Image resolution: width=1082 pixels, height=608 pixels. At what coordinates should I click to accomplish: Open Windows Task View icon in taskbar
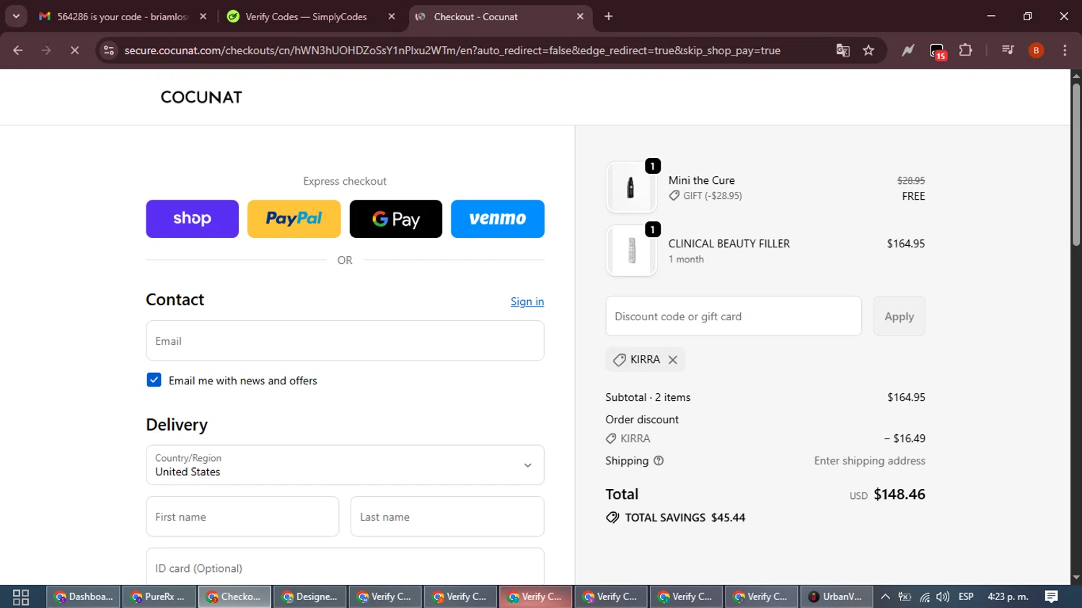point(21,597)
